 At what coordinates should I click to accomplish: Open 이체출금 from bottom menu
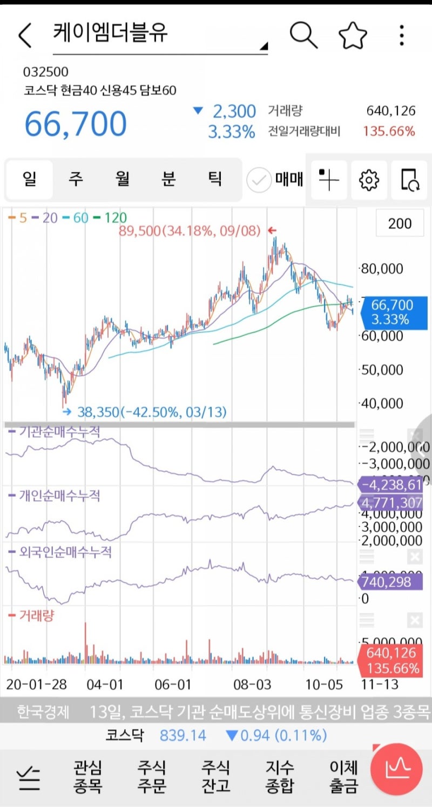point(343,776)
